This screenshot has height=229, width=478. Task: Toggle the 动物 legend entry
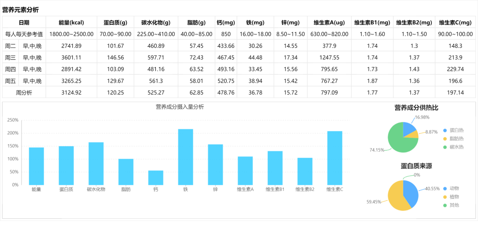(x=451, y=188)
